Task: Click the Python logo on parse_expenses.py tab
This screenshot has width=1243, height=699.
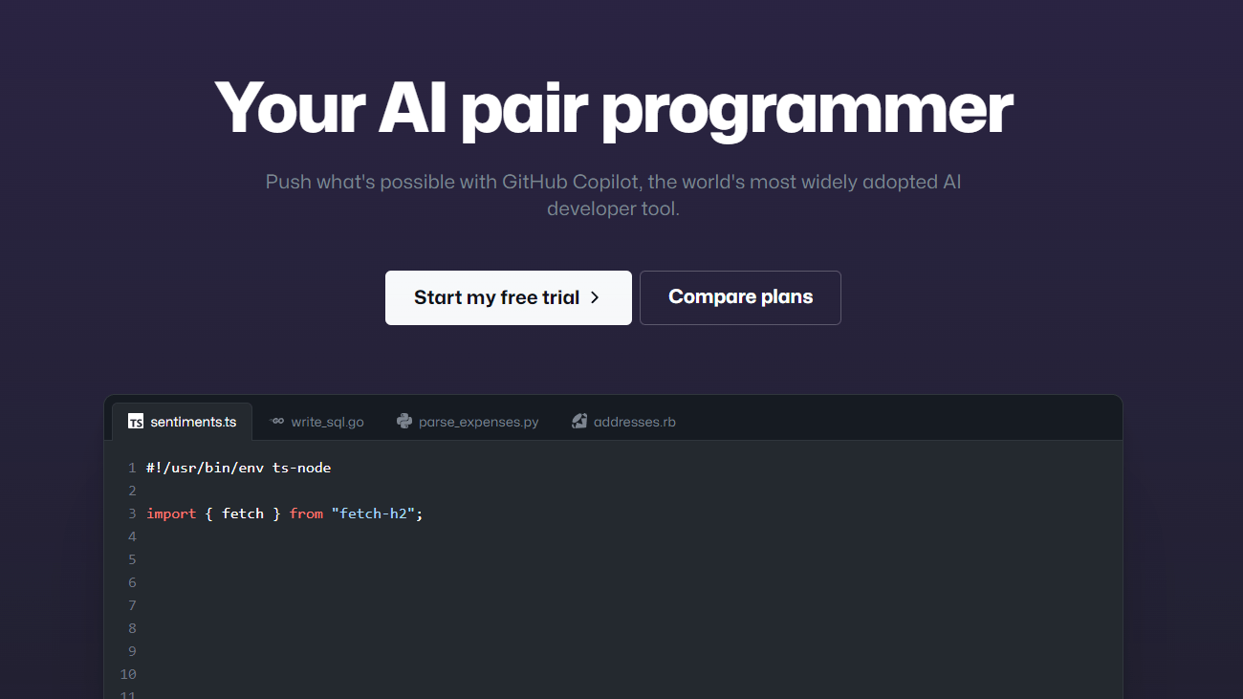Action: coord(403,421)
